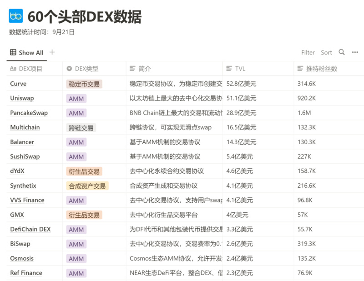Click the DEX类型 column select icon

(x=69, y=69)
